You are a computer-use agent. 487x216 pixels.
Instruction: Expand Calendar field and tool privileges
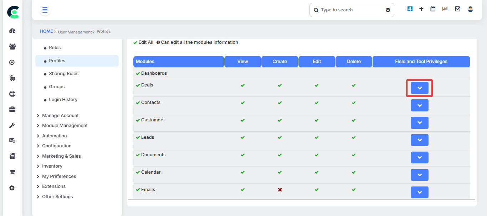coord(420,175)
